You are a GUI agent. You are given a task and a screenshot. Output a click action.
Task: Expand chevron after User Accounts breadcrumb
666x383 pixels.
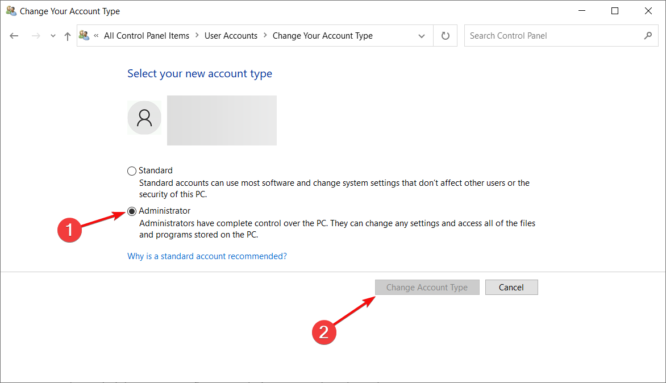tap(265, 36)
